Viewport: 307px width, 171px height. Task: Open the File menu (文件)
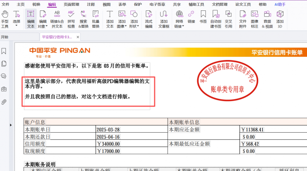(5, 5)
